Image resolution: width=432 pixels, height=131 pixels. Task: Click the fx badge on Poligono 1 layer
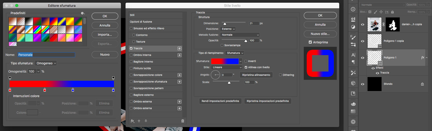coord(423,58)
